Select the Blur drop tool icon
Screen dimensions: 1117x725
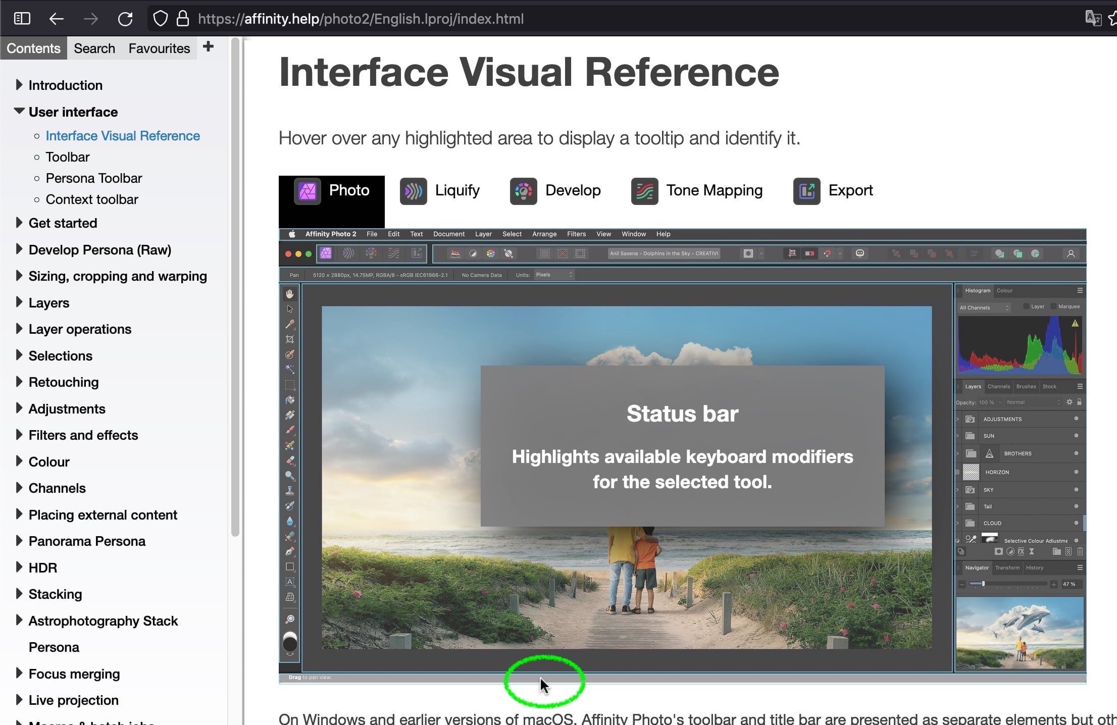(290, 521)
